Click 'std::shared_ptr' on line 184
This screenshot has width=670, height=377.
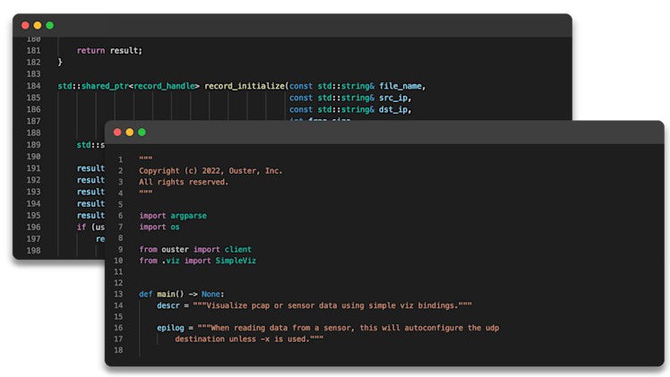93,86
